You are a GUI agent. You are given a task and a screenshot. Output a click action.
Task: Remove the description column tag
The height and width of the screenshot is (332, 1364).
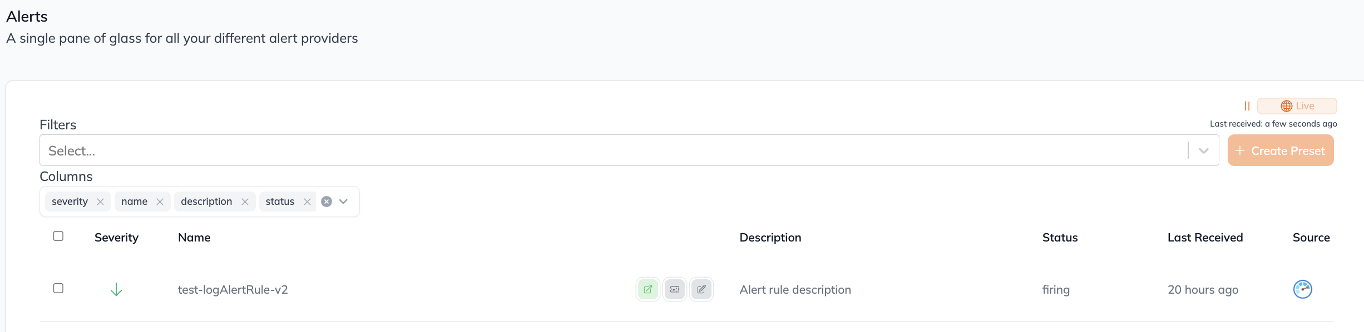245,202
